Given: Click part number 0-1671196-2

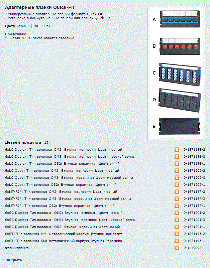Looking at the screenshot, I should pyautogui.click(x=194, y=150).
